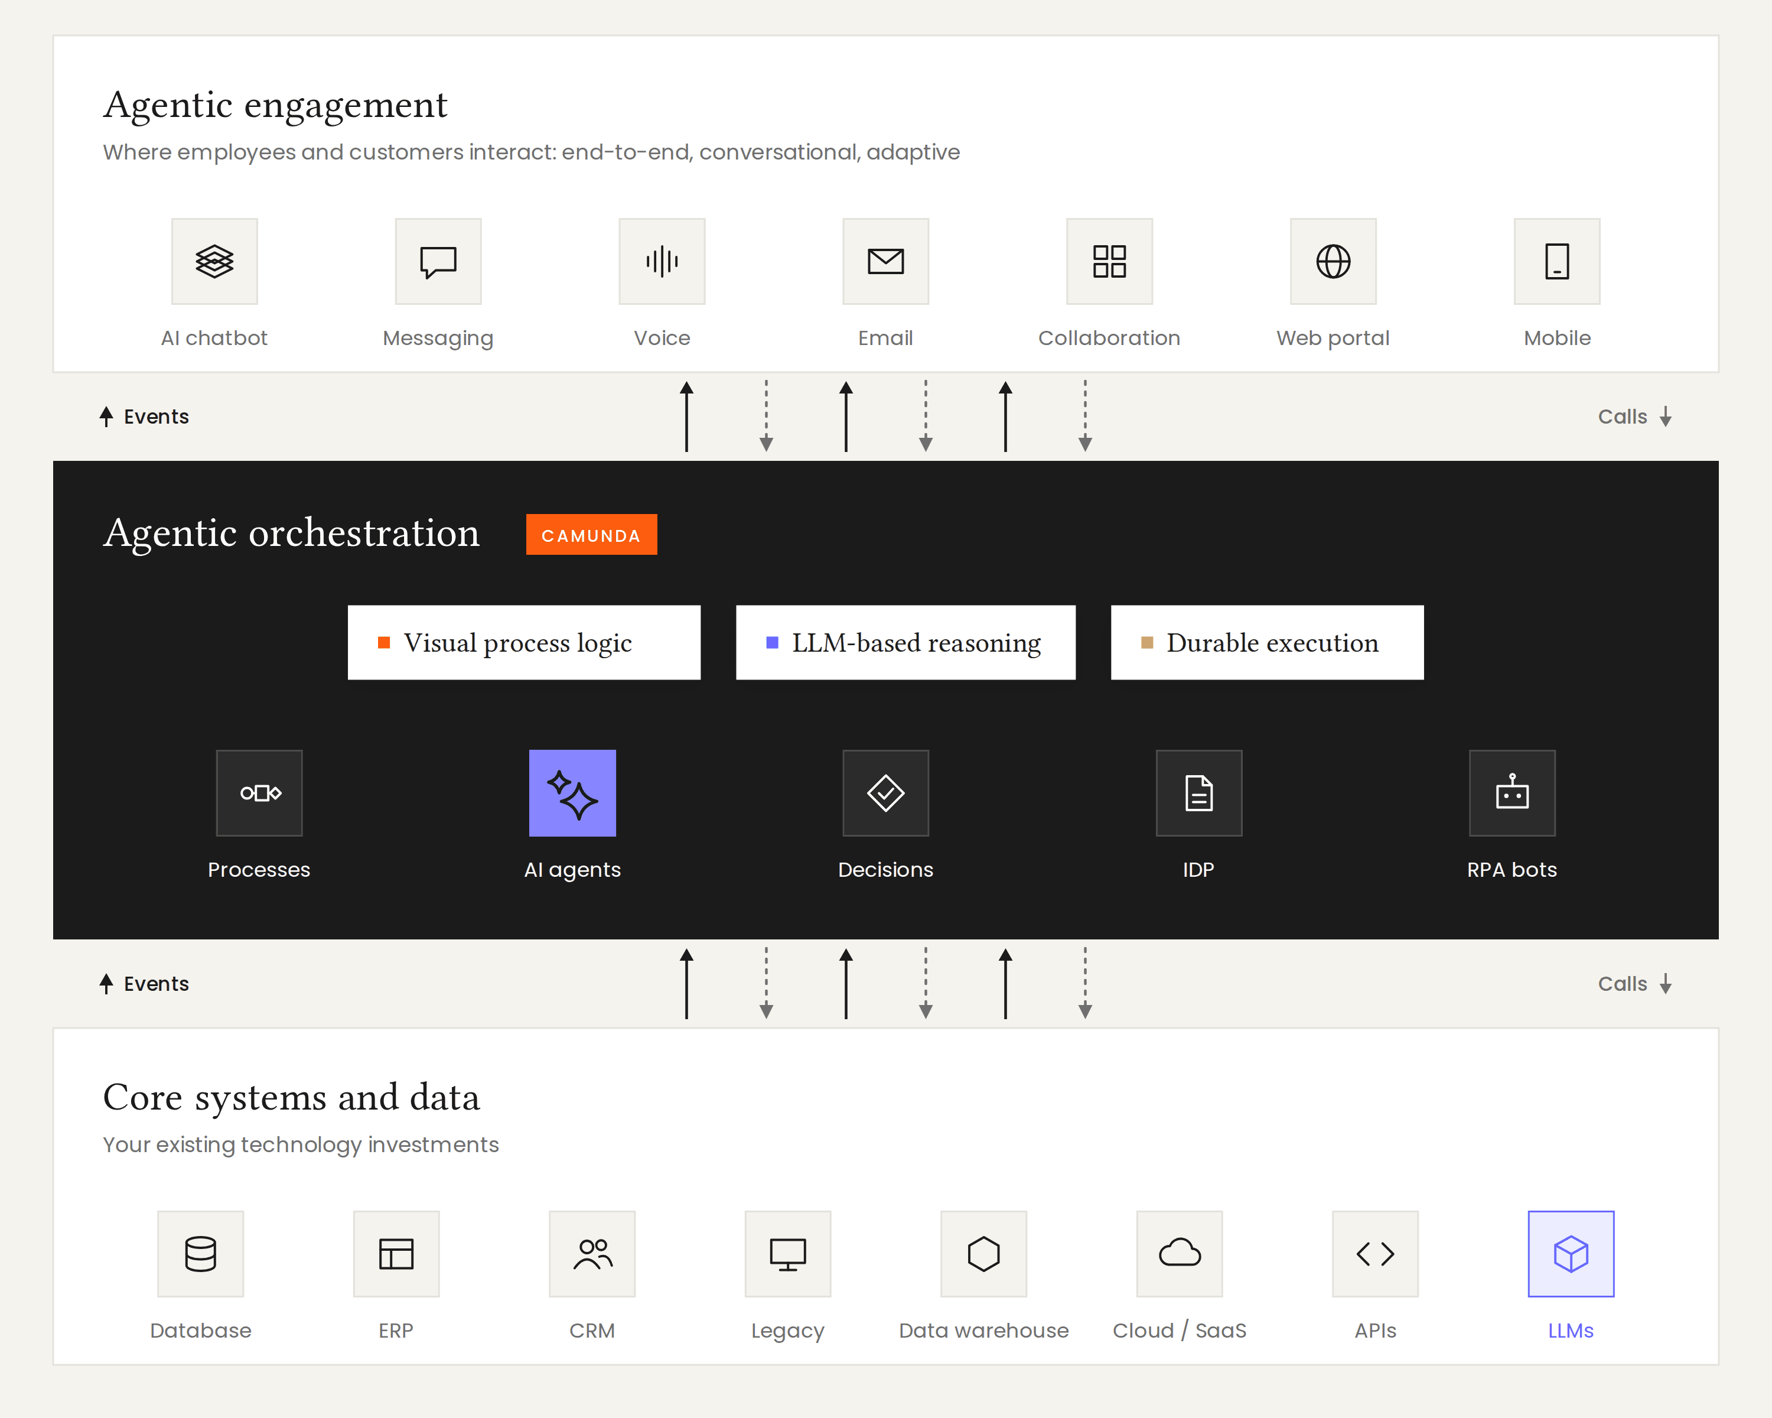Click the Decisions diamond check icon
Screen dimensions: 1772x1418
coord(886,793)
